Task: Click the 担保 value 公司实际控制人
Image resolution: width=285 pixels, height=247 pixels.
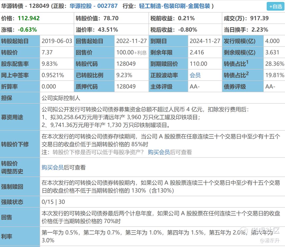Action: click(x=61, y=98)
